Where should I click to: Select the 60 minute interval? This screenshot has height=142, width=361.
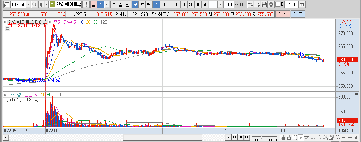(205, 4)
